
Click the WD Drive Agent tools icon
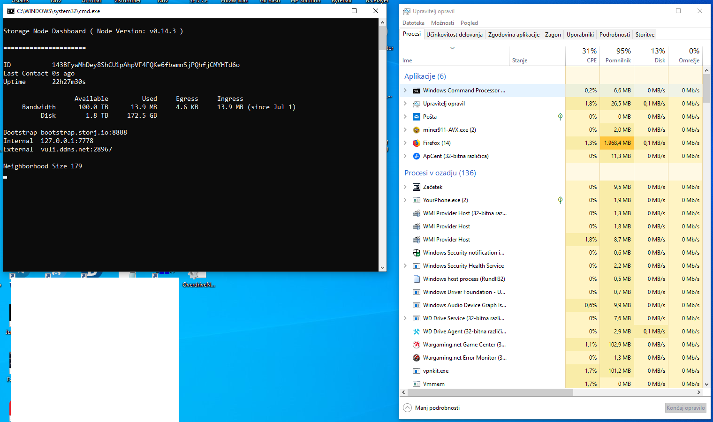[x=416, y=332]
